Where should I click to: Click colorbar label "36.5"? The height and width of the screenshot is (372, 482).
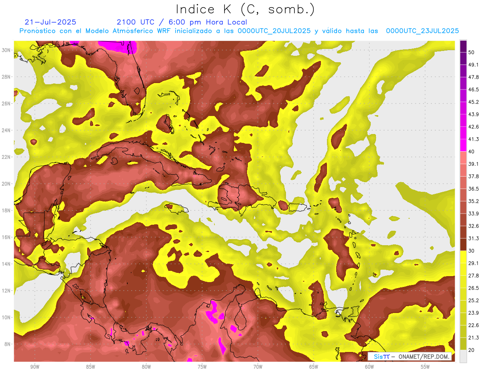[x=474, y=189]
